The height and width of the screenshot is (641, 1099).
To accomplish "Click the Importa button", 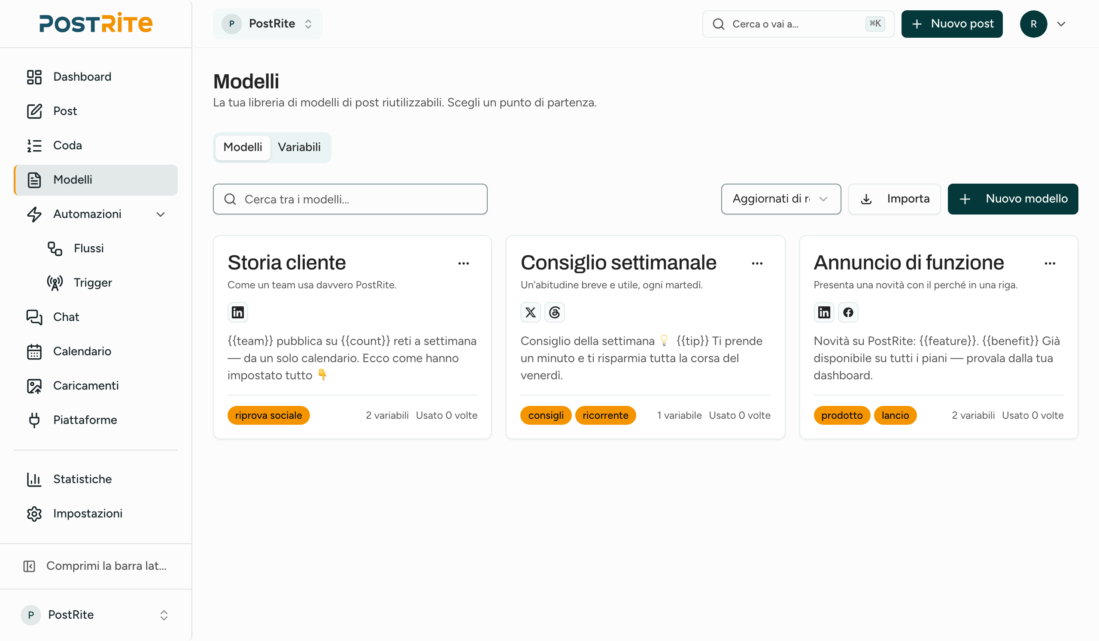I will [895, 199].
